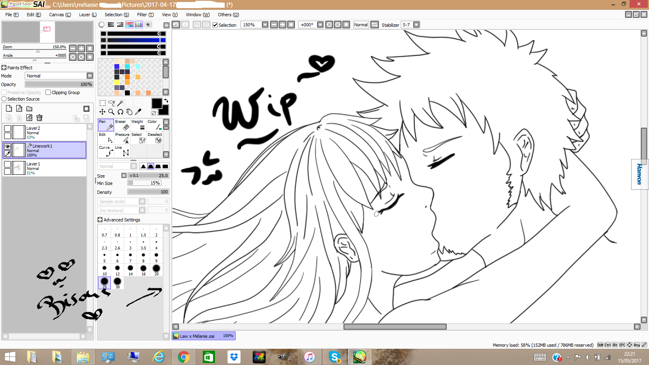The height and width of the screenshot is (365, 649).
Task: Click the zoom in plus button in navigator
Action: [81, 48]
